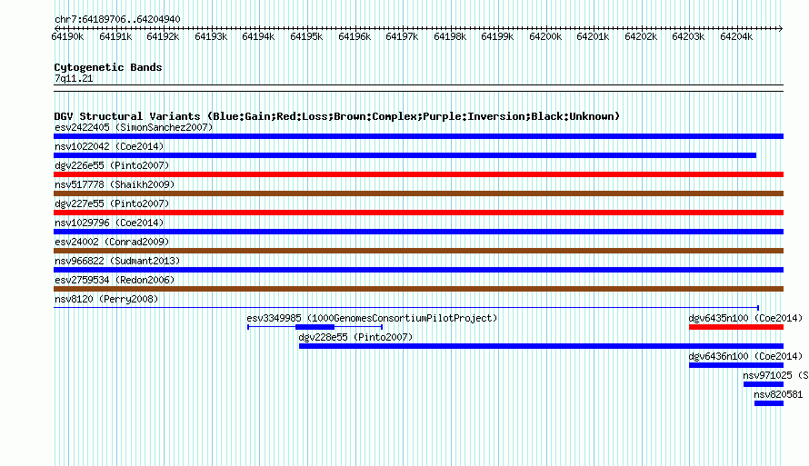The height and width of the screenshot is (466, 809).
Task: Select the dgv227e55 (Pinto2007) label
Action: point(112,203)
